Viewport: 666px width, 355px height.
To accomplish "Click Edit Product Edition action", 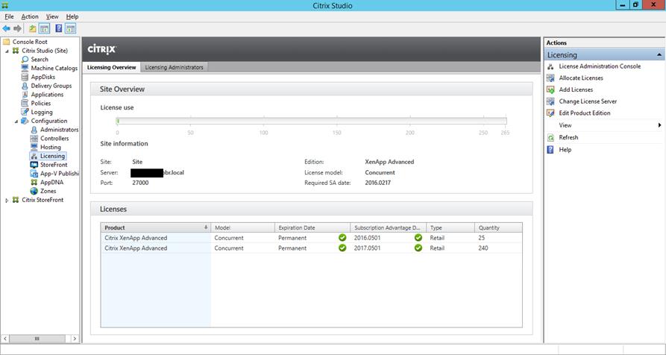I will pos(585,113).
